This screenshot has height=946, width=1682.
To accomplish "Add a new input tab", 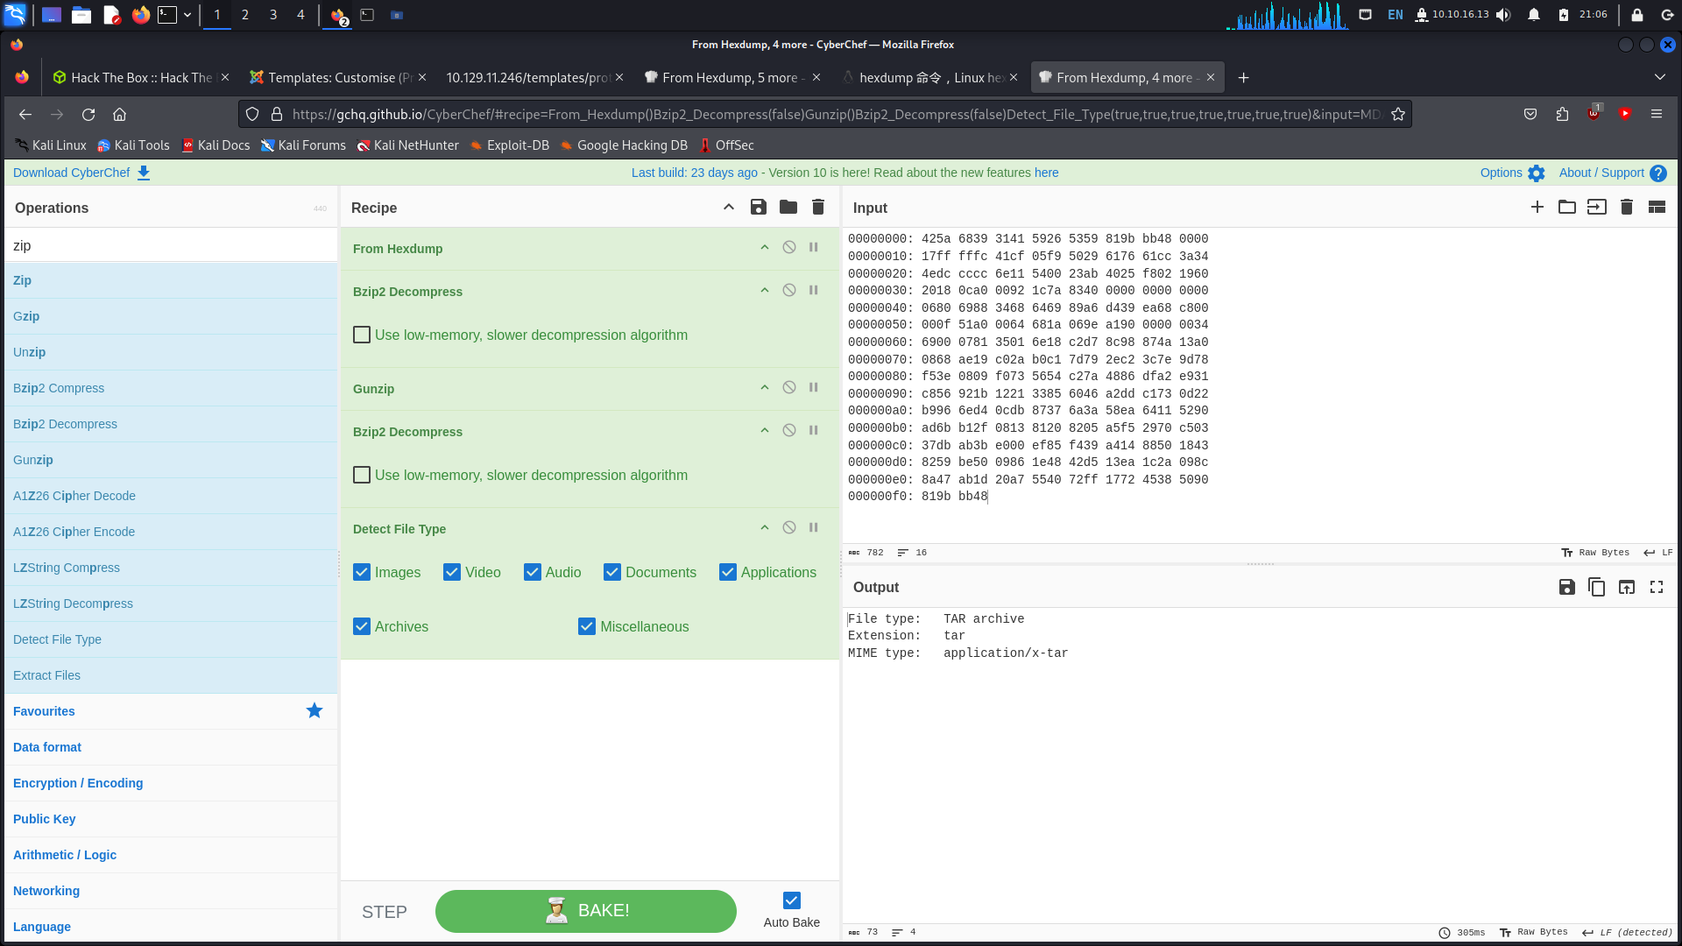I will point(1537,208).
